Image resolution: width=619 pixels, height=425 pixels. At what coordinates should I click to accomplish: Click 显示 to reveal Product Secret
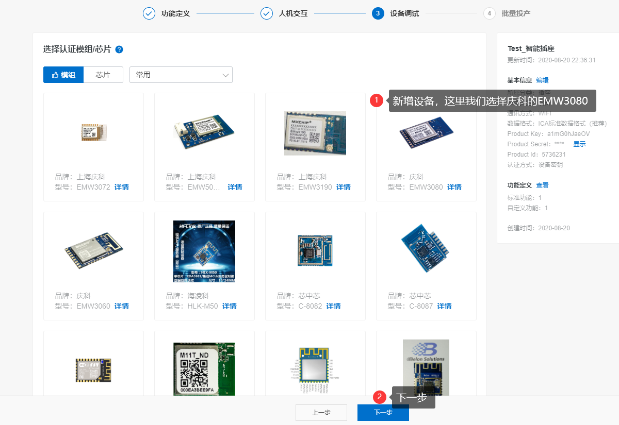pyautogui.click(x=580, y=144)
